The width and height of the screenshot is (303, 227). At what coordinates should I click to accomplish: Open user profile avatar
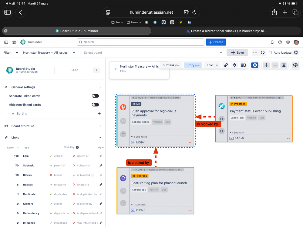pos(296,42)
